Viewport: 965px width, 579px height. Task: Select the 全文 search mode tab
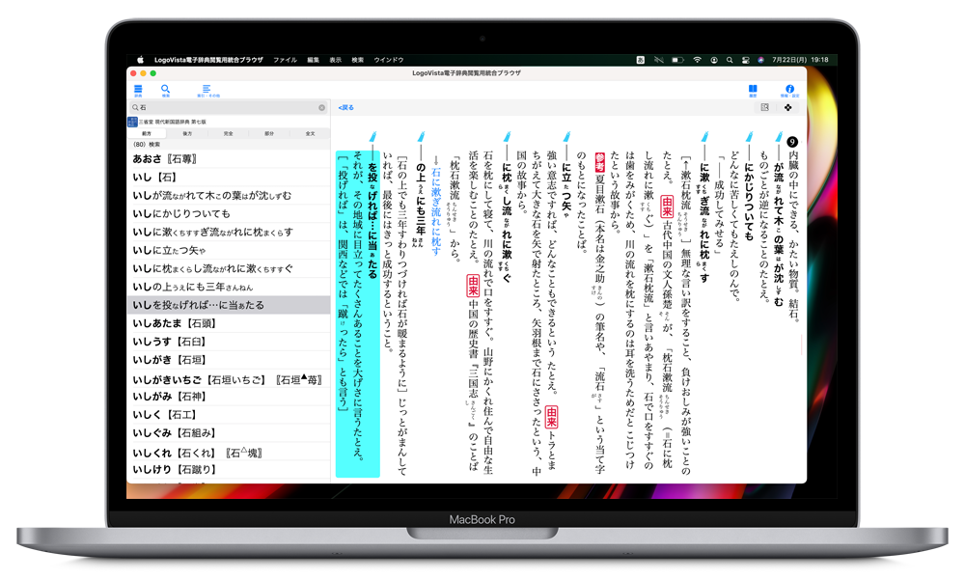310,133
